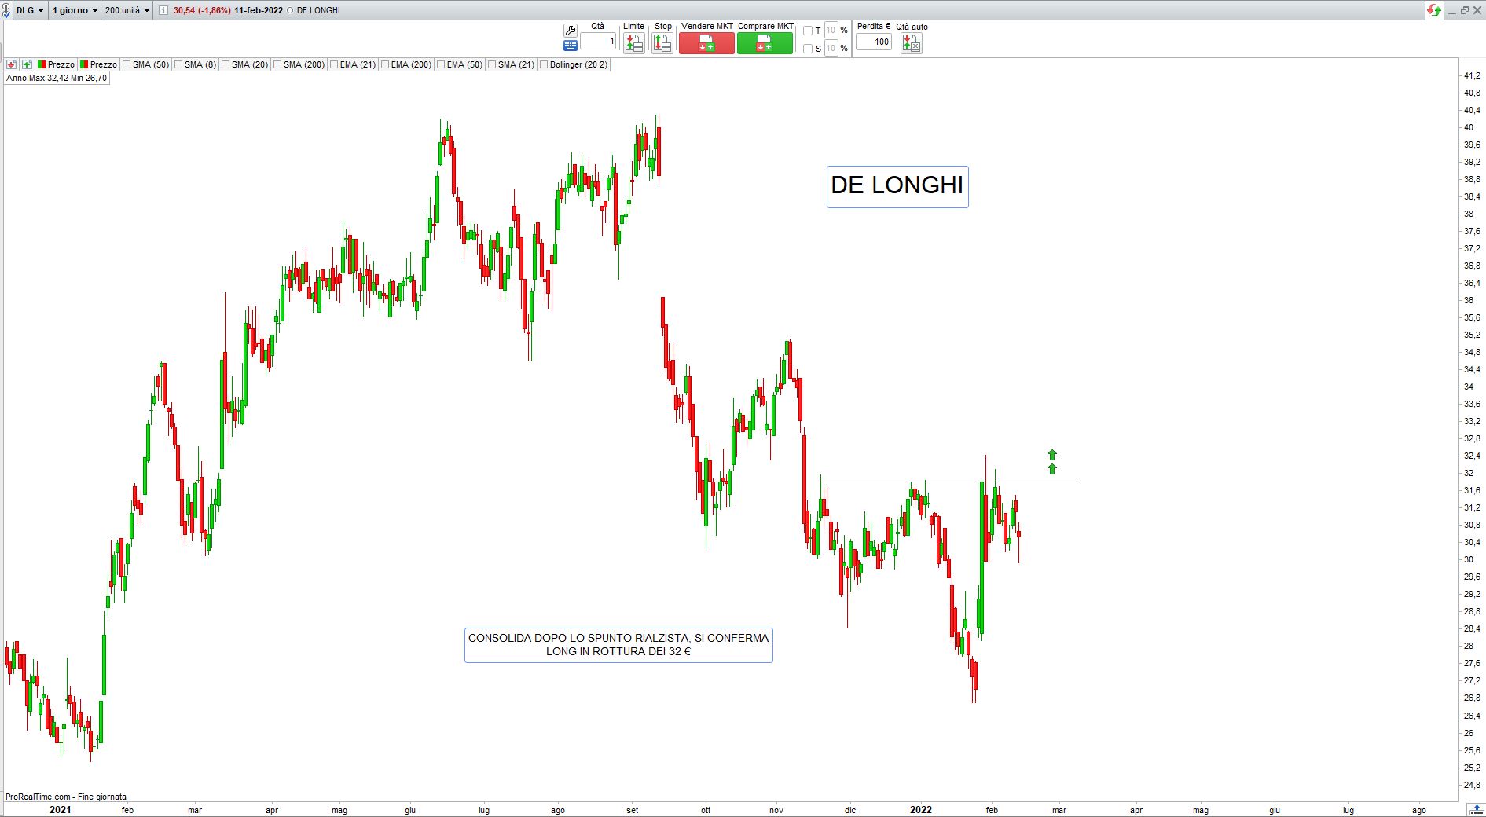Click the 30,54 (-1,86%) price quote
This screenshot has width=1486, height=817.
pos(202,10)
